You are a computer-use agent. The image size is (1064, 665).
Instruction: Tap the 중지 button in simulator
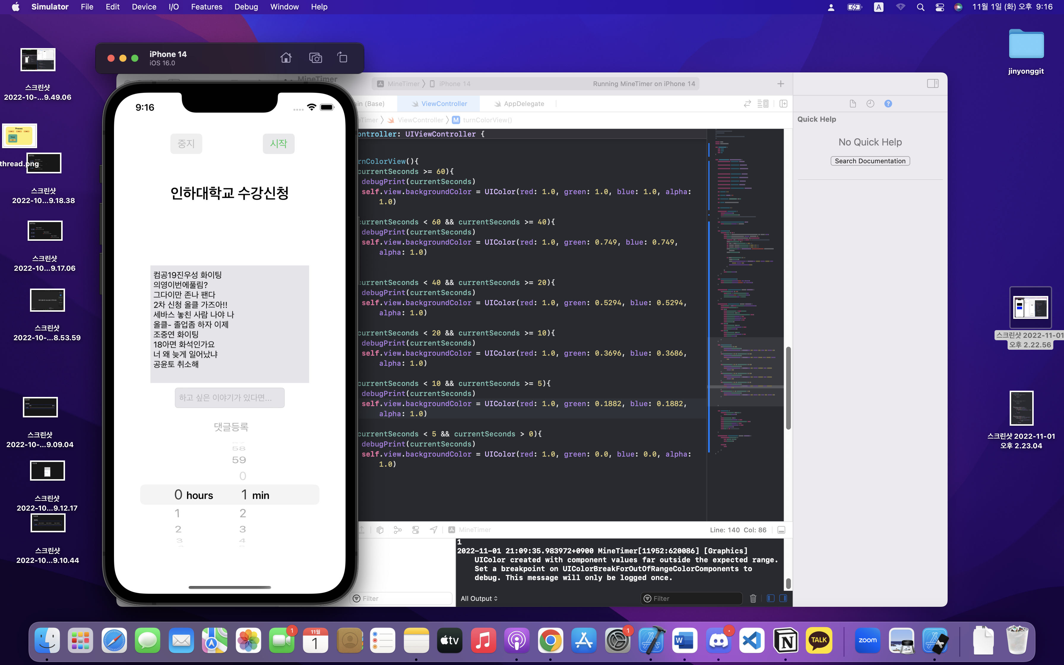(186, 143)
